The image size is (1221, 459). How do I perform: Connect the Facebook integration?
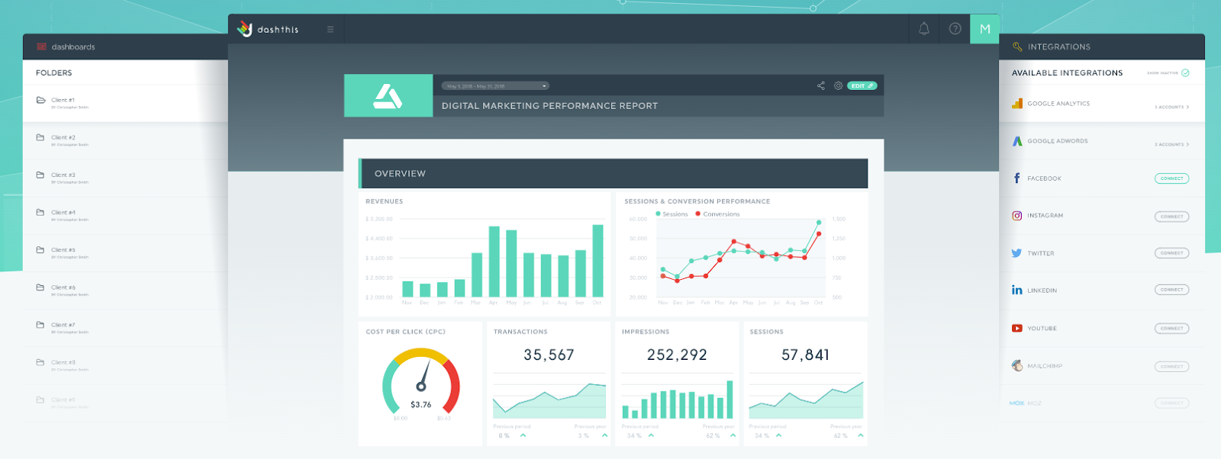1171,178
